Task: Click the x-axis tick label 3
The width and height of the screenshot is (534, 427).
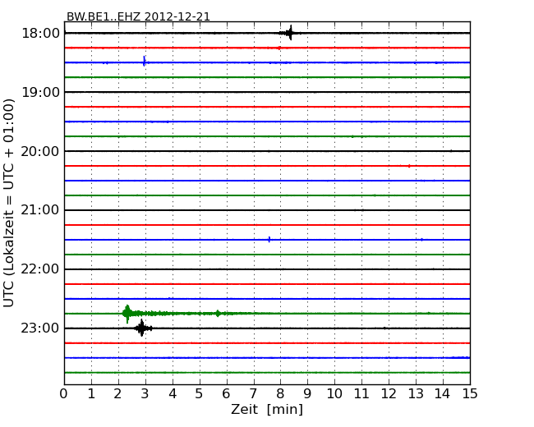Action: [145, 394]
